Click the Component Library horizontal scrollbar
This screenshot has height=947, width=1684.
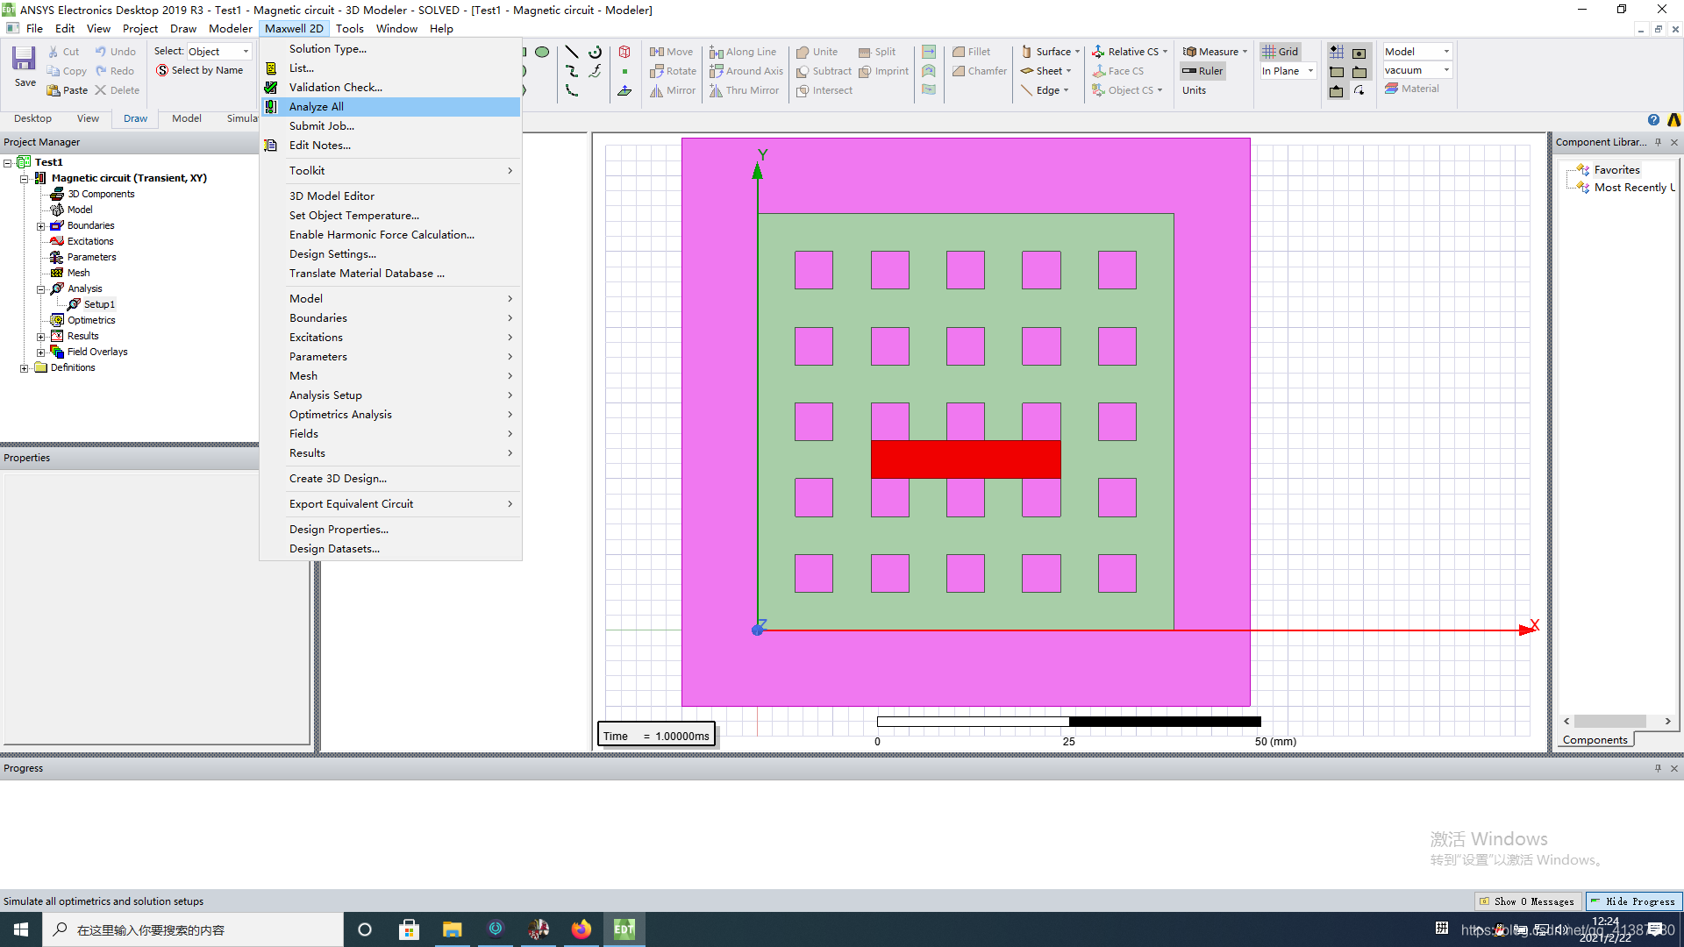click(1616, 722)
